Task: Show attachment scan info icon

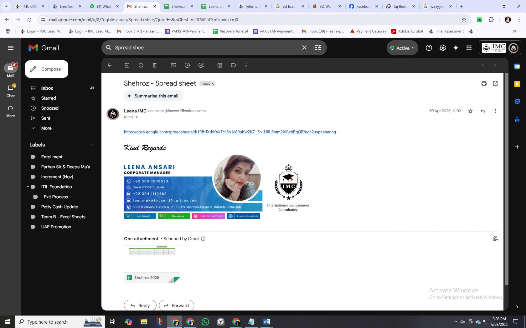Action: [x=203, y=239]
